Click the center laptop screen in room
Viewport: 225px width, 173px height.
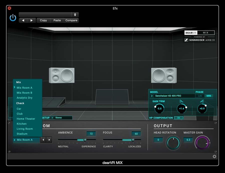click(x=112, y=97)
